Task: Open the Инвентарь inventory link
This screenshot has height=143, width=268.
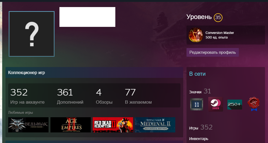Action: coord(198,139)
